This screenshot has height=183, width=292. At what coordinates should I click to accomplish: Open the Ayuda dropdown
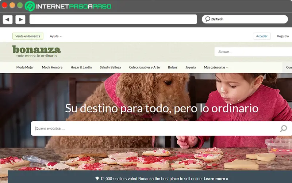(x=55, y=36)
